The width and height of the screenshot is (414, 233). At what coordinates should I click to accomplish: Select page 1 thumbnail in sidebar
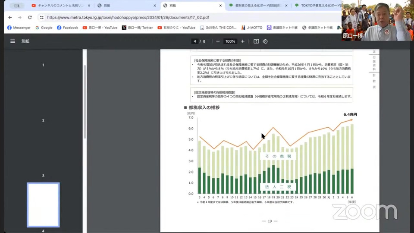pos(43,65)
